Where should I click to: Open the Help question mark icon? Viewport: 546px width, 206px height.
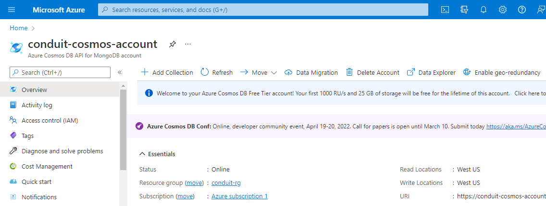pos(521,10)
